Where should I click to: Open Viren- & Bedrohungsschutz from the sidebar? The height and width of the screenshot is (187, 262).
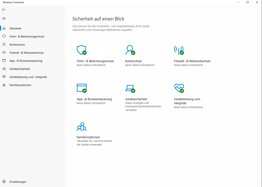click(x=27, y=37)
